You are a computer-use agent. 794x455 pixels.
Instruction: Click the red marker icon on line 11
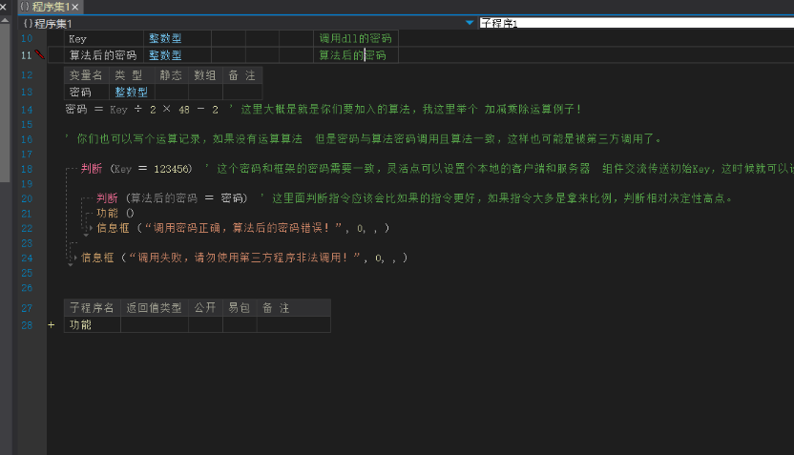39,55
